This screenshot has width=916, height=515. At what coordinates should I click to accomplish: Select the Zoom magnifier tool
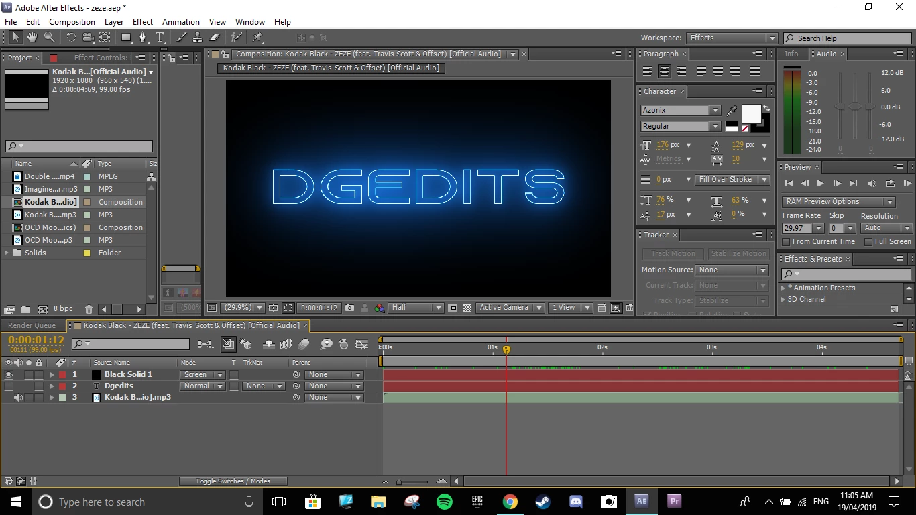(50, 38)
